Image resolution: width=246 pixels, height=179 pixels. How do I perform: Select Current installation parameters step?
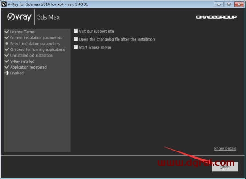click(x=36, y=38)
